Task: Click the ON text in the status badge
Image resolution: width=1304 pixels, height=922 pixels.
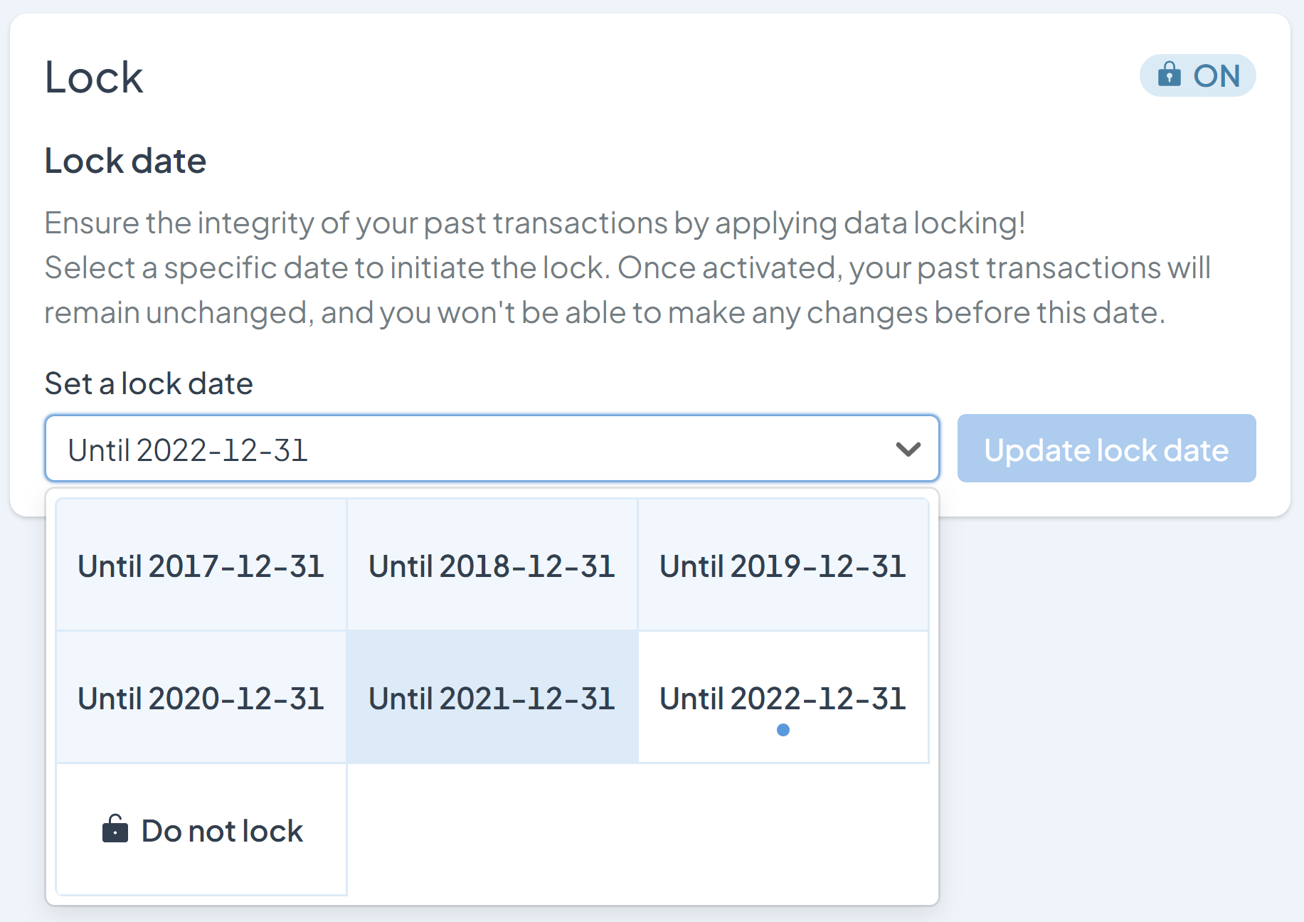Action: click(x=1218, y=74)
